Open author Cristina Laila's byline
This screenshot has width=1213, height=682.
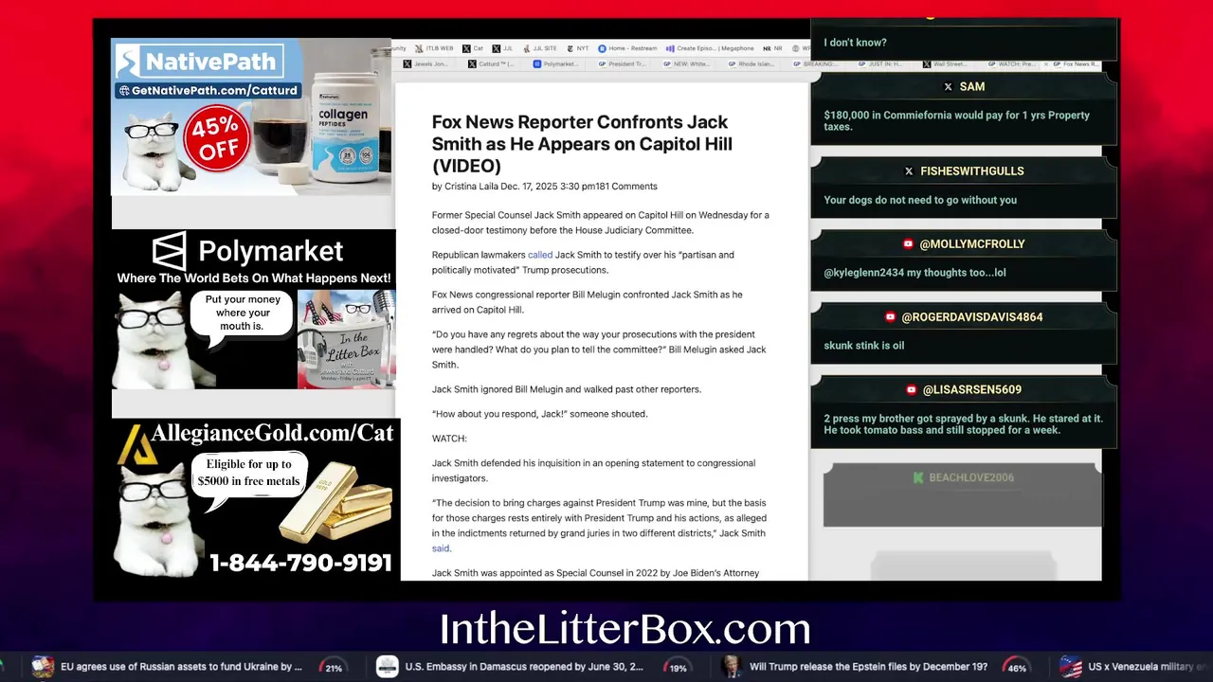click(471, 187)
